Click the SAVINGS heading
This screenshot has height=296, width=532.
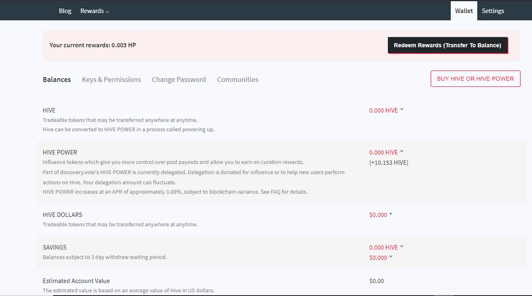click(54, 247)
